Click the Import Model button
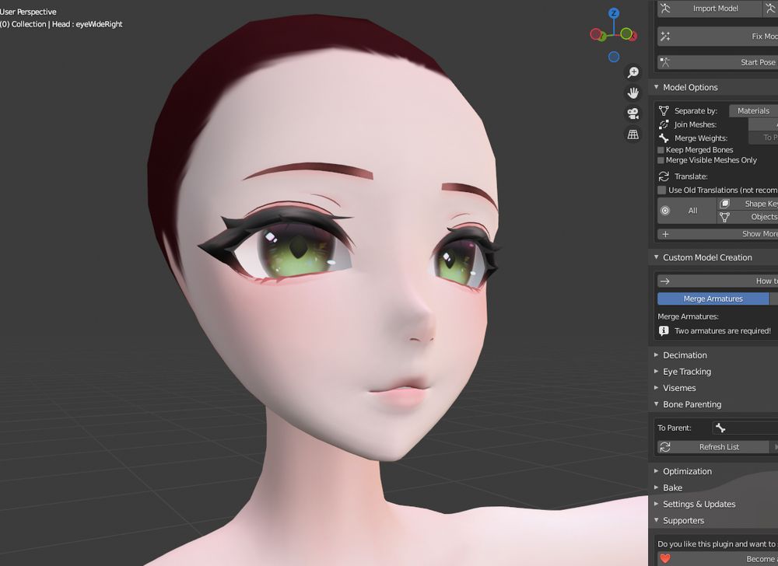 tap(710, 9)
